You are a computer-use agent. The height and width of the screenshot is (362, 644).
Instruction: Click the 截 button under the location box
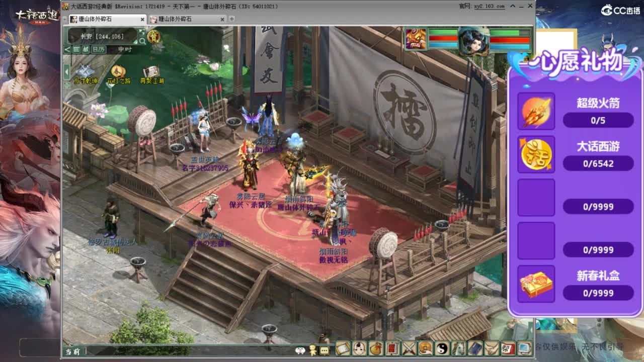(x=86, y=49)
